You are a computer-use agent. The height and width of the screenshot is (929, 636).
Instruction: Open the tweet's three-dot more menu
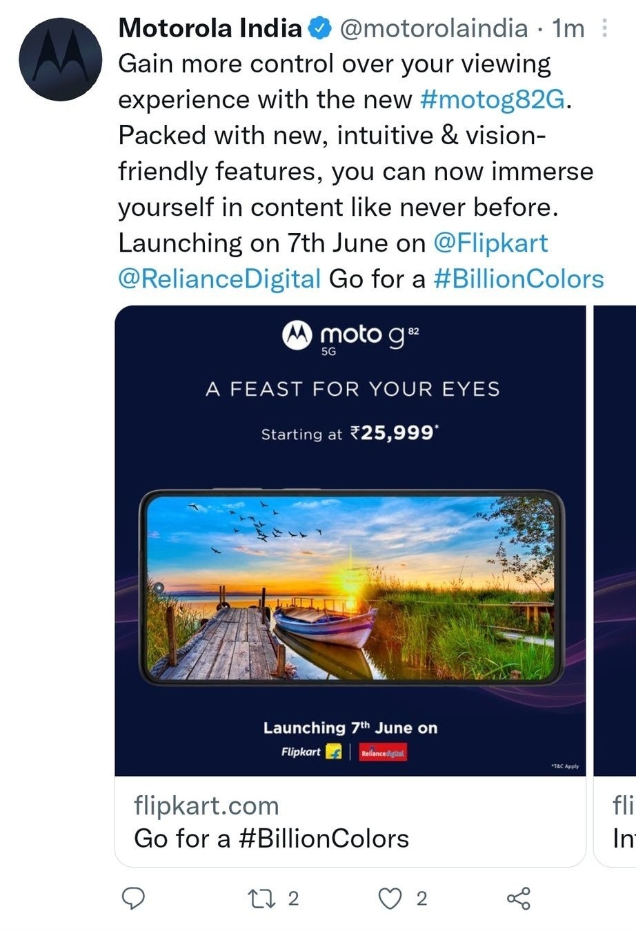(x=605, y=29)
